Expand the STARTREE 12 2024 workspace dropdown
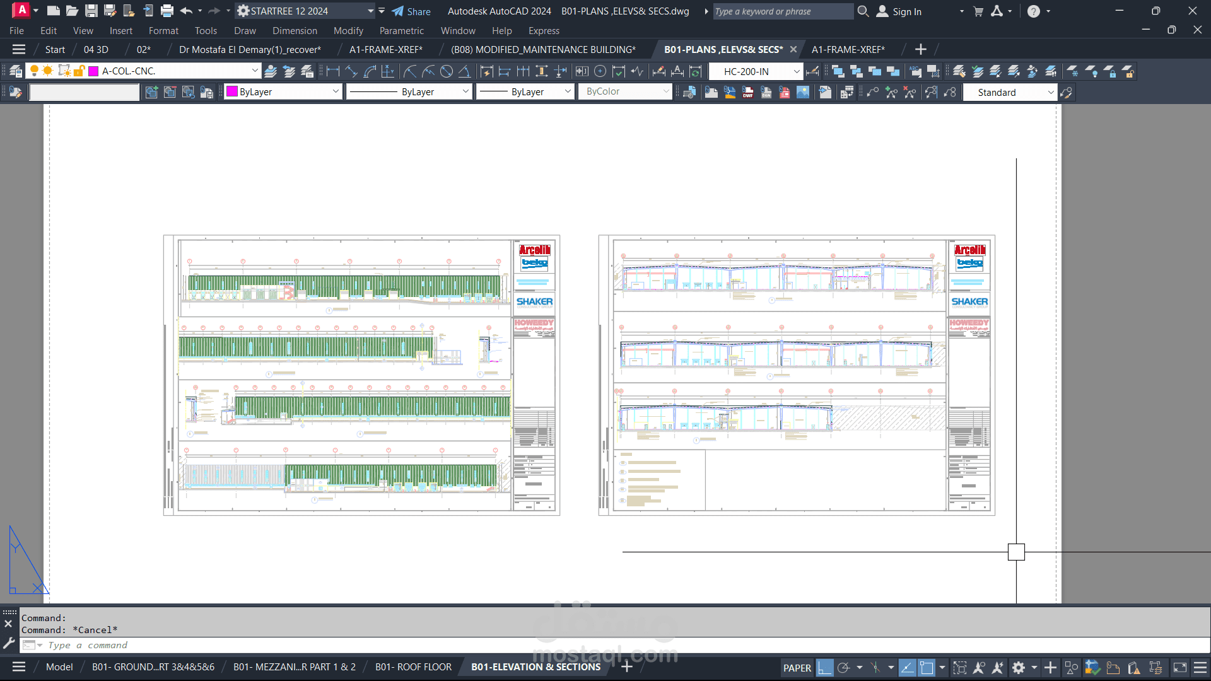The width and height of the screenshot is (1211, 681). (371, 11)
